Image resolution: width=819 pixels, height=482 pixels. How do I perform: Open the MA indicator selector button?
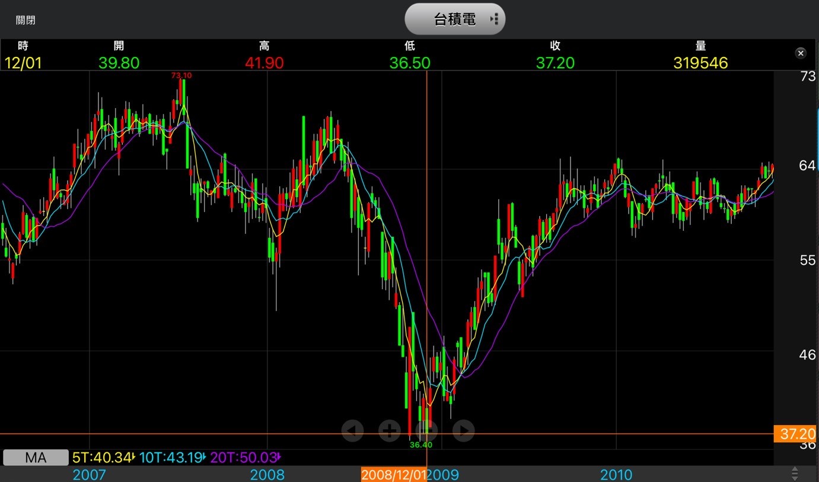tap(36, 458)
